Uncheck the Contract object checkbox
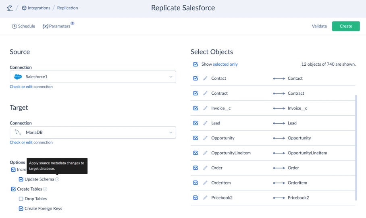Screen dimensions: 366x218 [195, 93]
